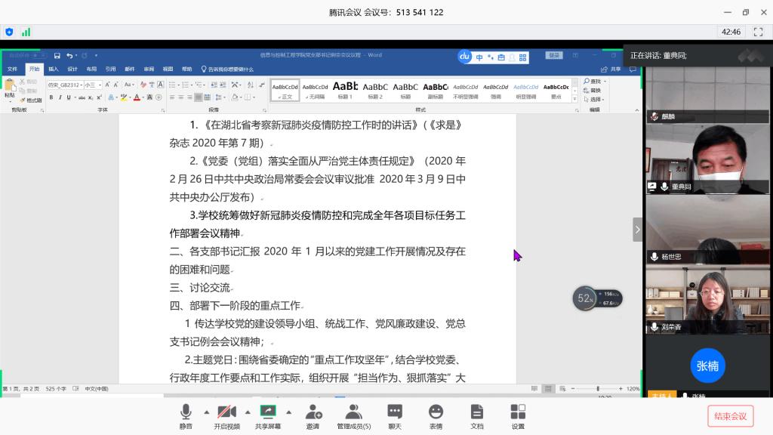Expand the share screen options arrow

[x=288, y=412]
